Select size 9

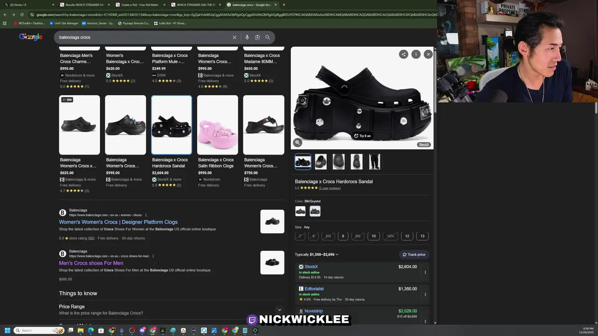pos(343,236)
